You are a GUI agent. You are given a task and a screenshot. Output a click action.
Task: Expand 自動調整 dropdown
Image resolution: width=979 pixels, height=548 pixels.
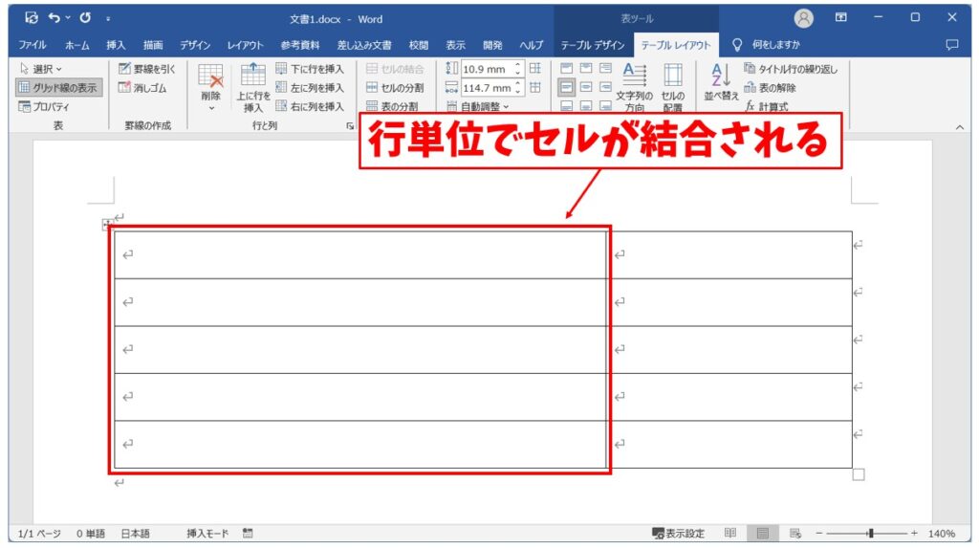coord(478,107)
